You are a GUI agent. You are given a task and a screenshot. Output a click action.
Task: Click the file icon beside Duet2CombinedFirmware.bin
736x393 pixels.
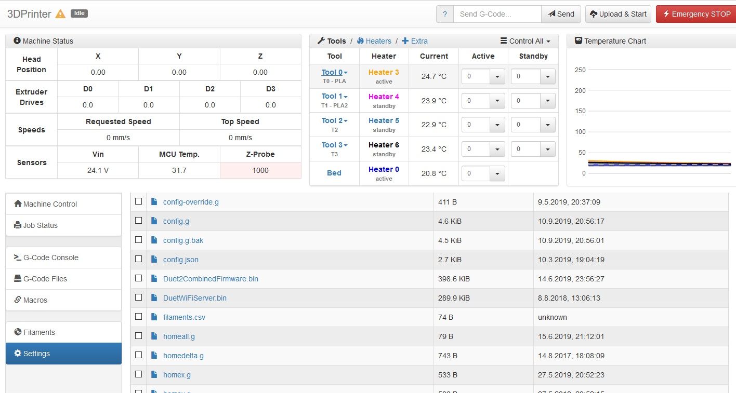pyautogui.click(x=154, y=278)
